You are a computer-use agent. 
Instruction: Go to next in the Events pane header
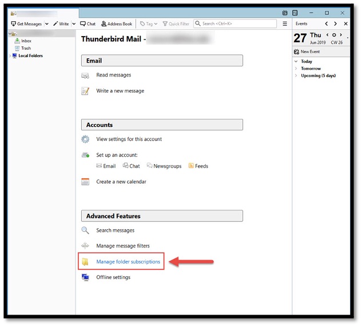click(335, 23)
